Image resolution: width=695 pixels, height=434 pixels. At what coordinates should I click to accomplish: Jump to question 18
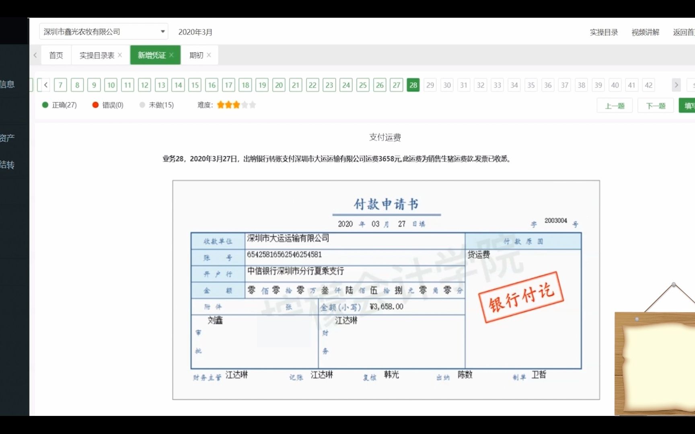pos(245,85)
